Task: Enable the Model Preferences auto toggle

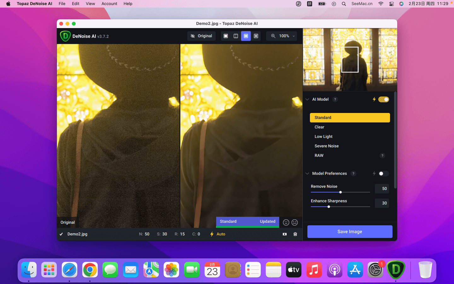Action: (383, 174)
